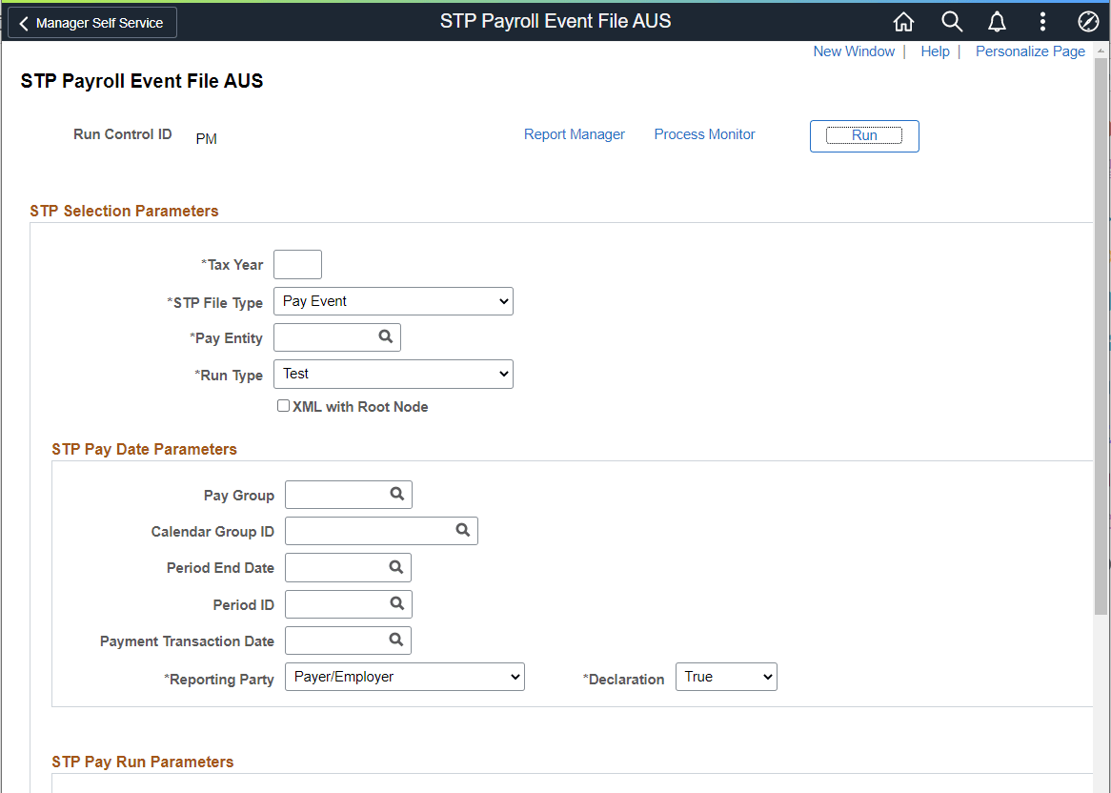Viewport: 1111px width, 793px height.
Task: Open the Pay Group lookup magnifier
Action: (396, 495)
